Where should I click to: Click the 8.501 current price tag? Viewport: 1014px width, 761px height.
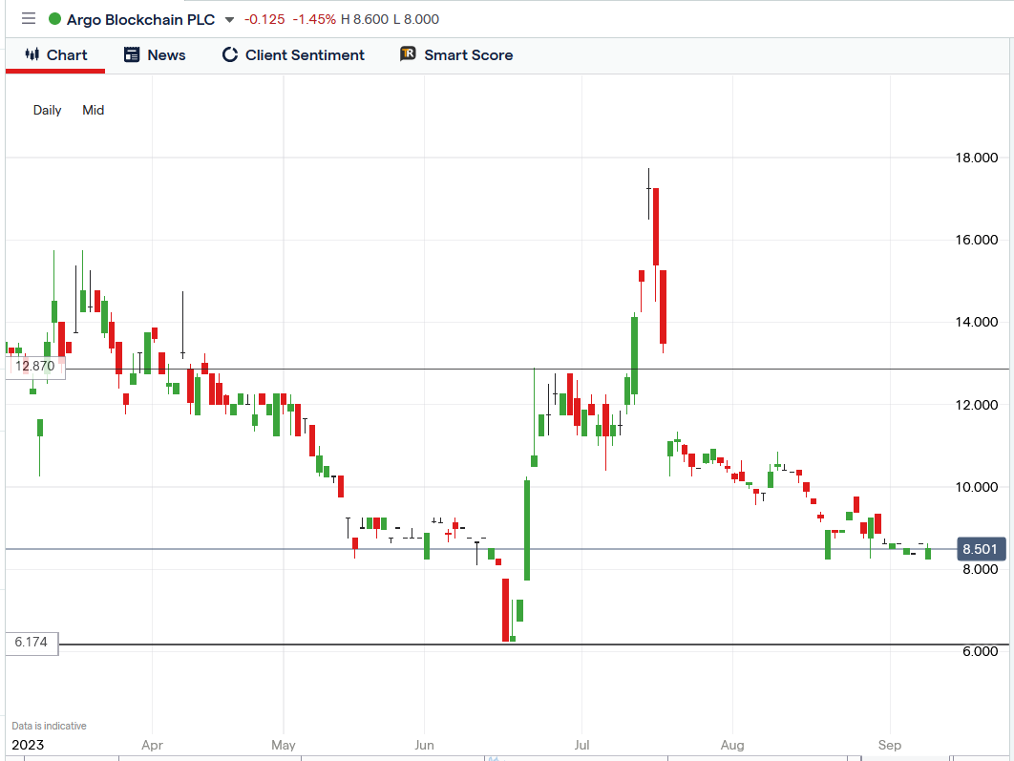point(981,549)
